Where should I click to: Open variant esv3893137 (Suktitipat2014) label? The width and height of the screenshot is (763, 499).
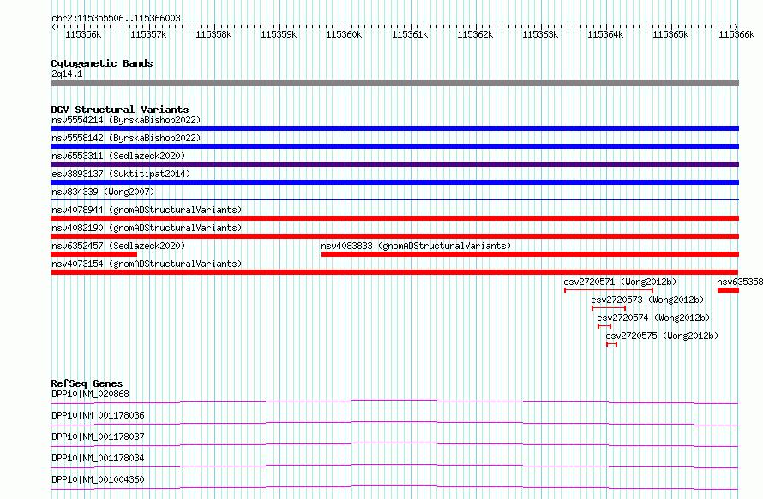[121, 174]
